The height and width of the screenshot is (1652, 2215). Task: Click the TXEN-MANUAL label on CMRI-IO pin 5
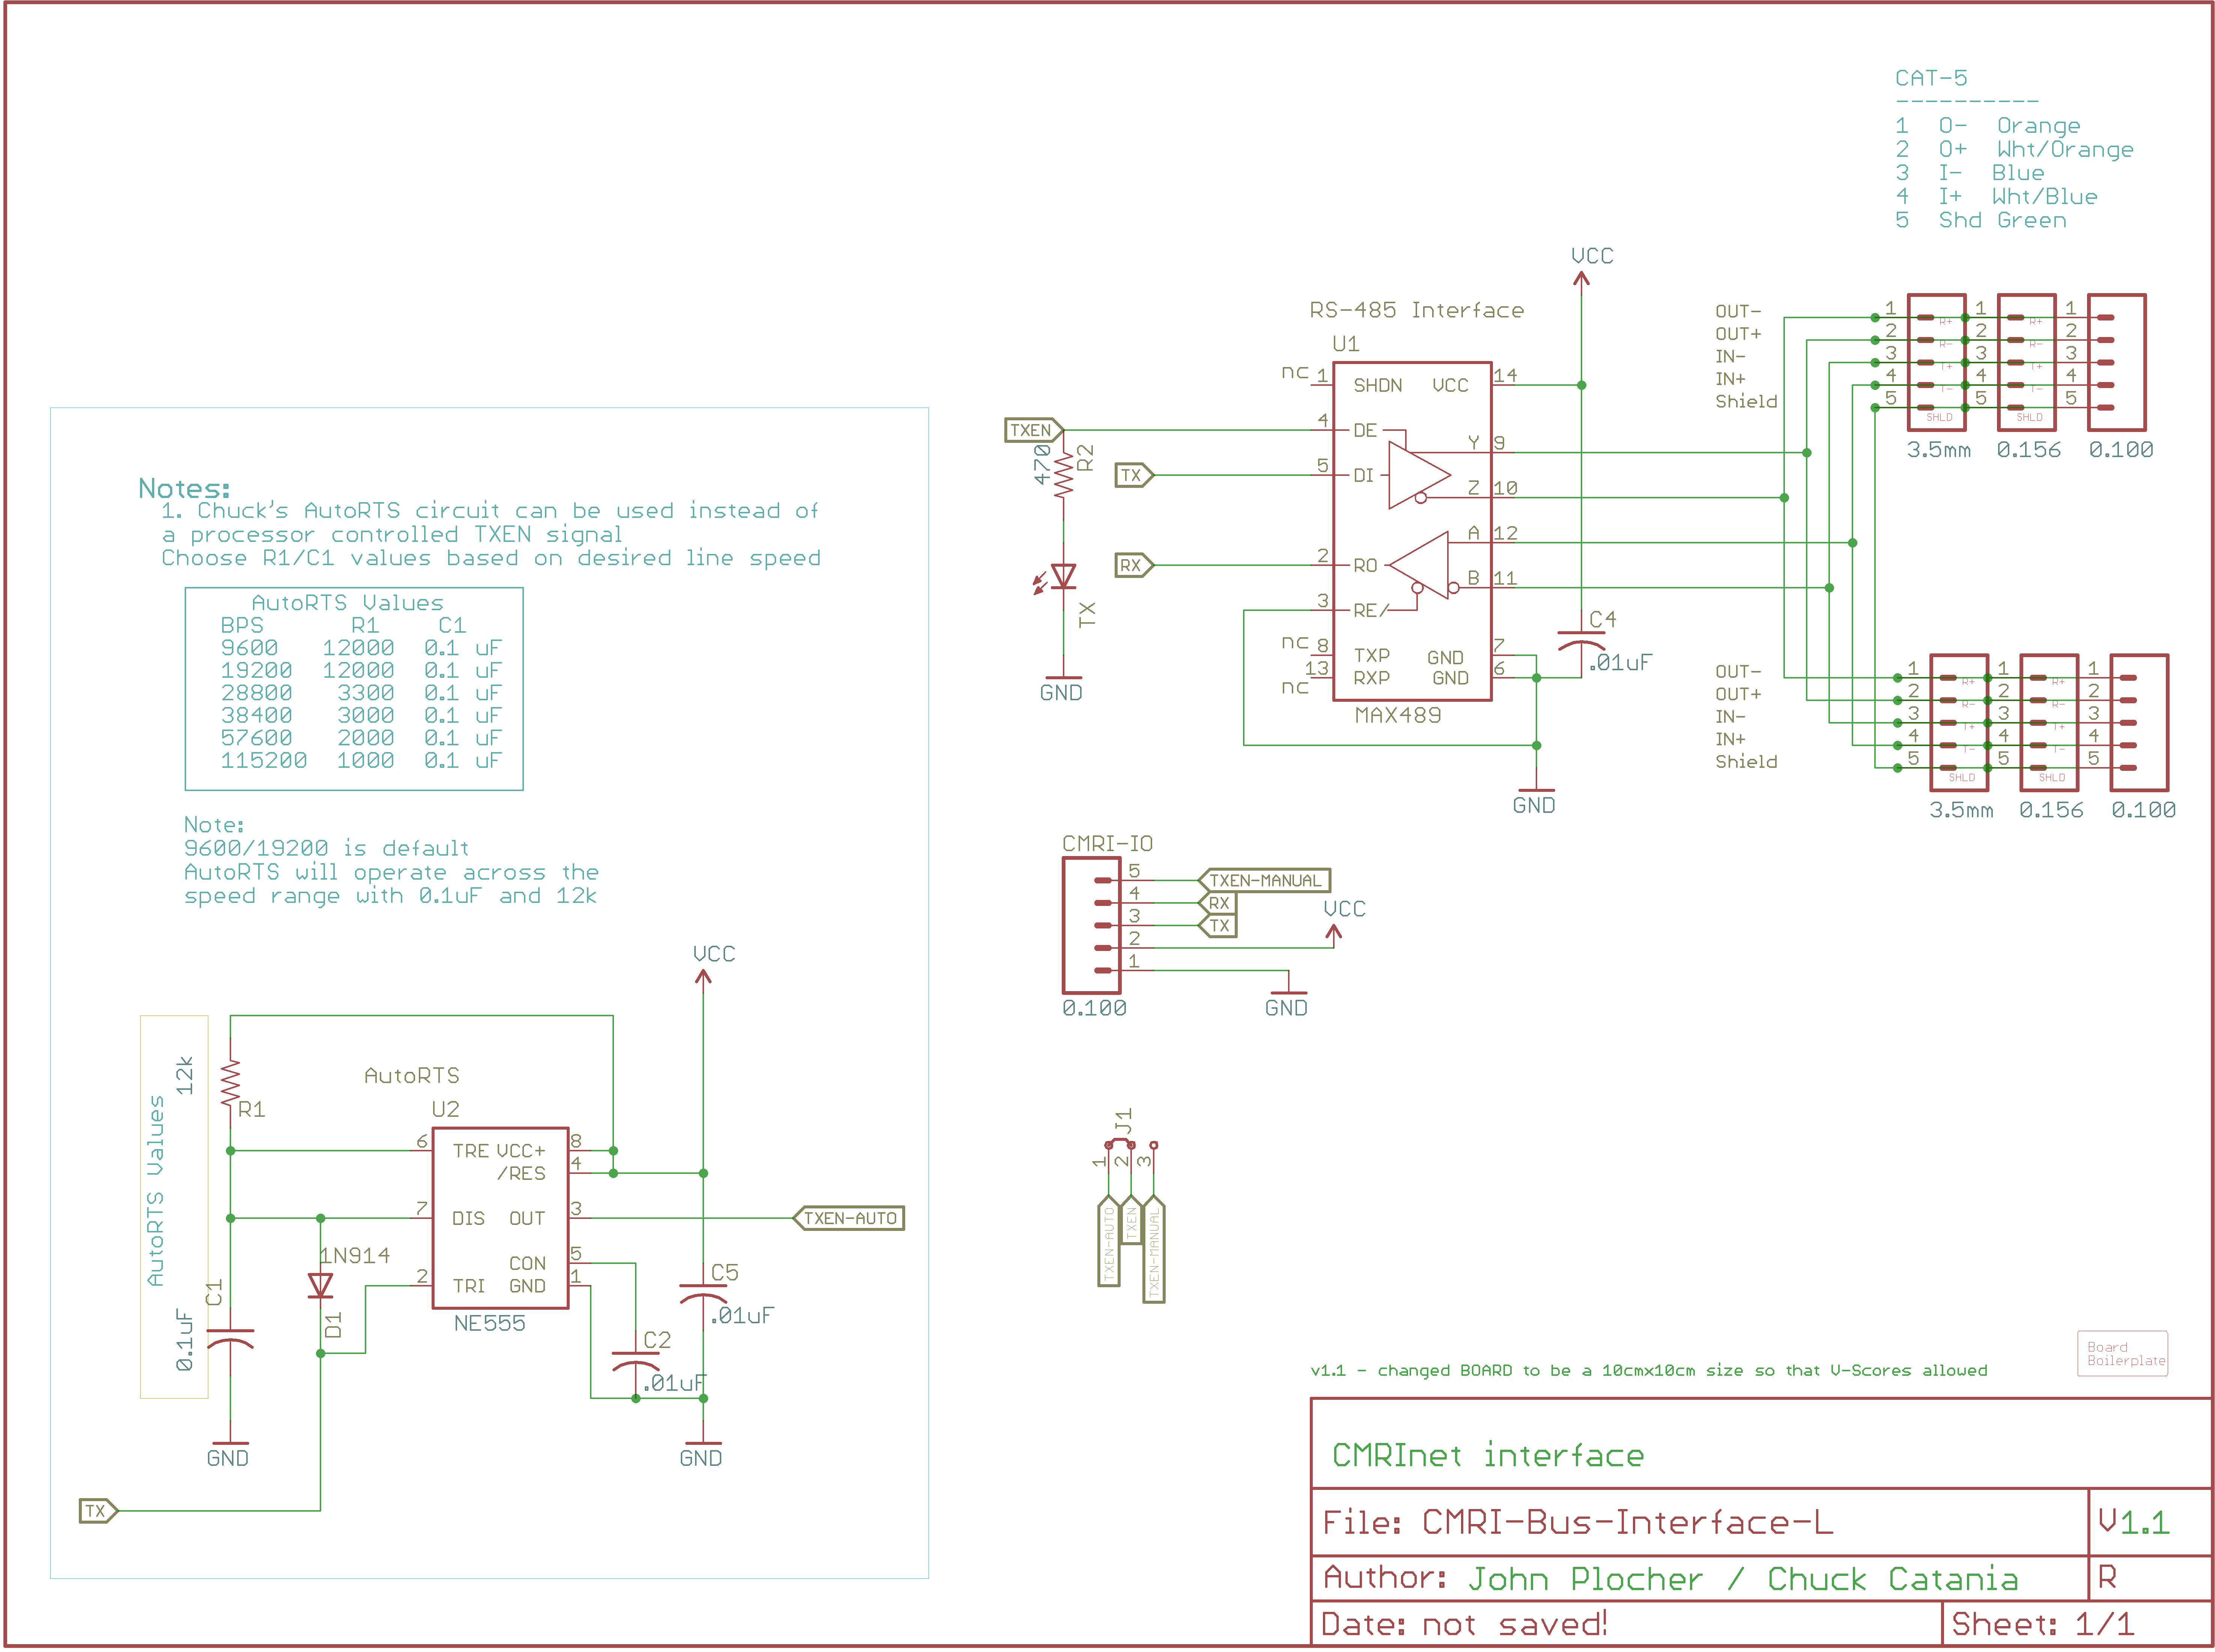pos(1265,880)
